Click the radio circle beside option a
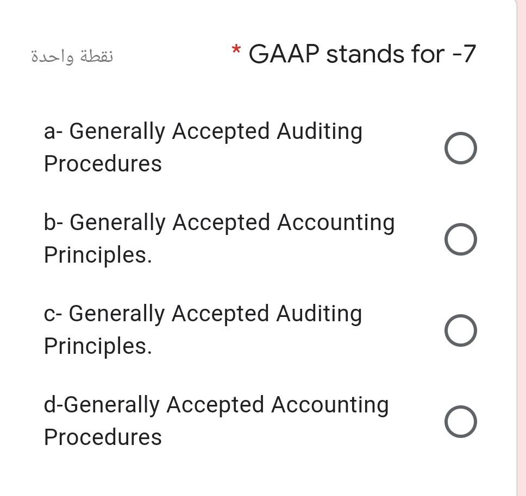526x496 pixels. click(461, 147)
